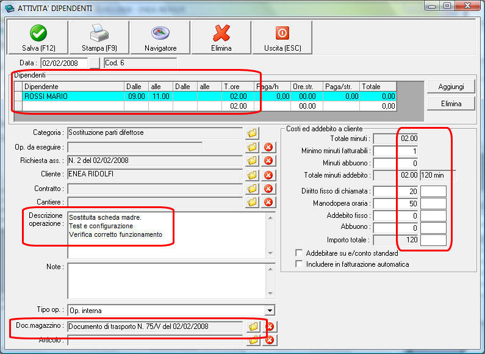
Task: Click Aggiungi to add employee
Action: point(451,87)
